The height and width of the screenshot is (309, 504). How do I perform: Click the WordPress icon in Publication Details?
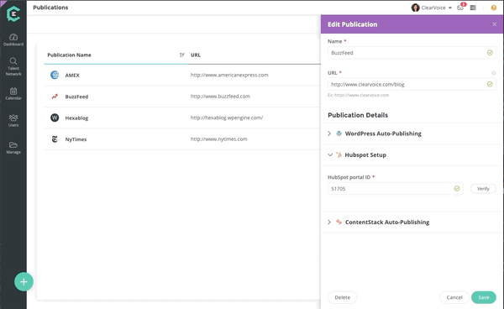point(339,134)
